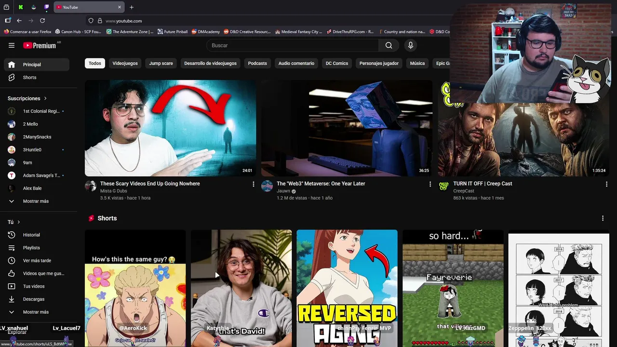Open options menu for TURN IT OFF video
Viewport: 617px width, 347px height.
pos(606,184)
